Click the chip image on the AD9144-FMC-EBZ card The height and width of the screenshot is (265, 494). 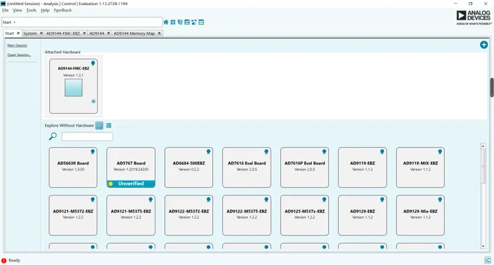pyautogui.click(x=74, y=87)
